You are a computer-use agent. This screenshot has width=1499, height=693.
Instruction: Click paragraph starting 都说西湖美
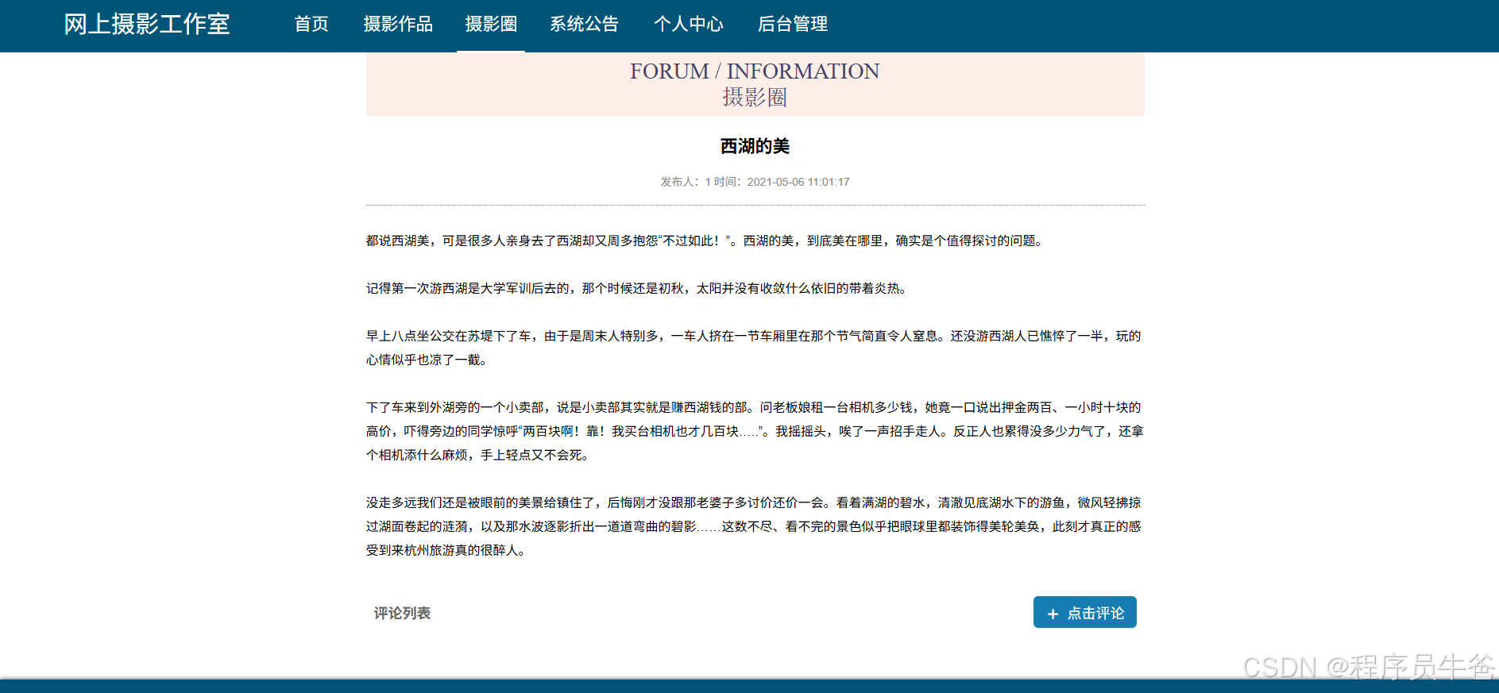click(x=706, y=241)
